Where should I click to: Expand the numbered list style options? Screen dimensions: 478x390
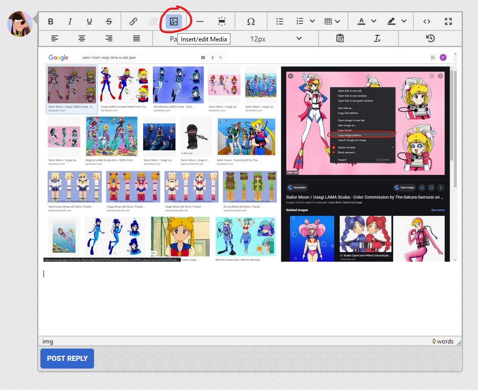coord(312,21)
